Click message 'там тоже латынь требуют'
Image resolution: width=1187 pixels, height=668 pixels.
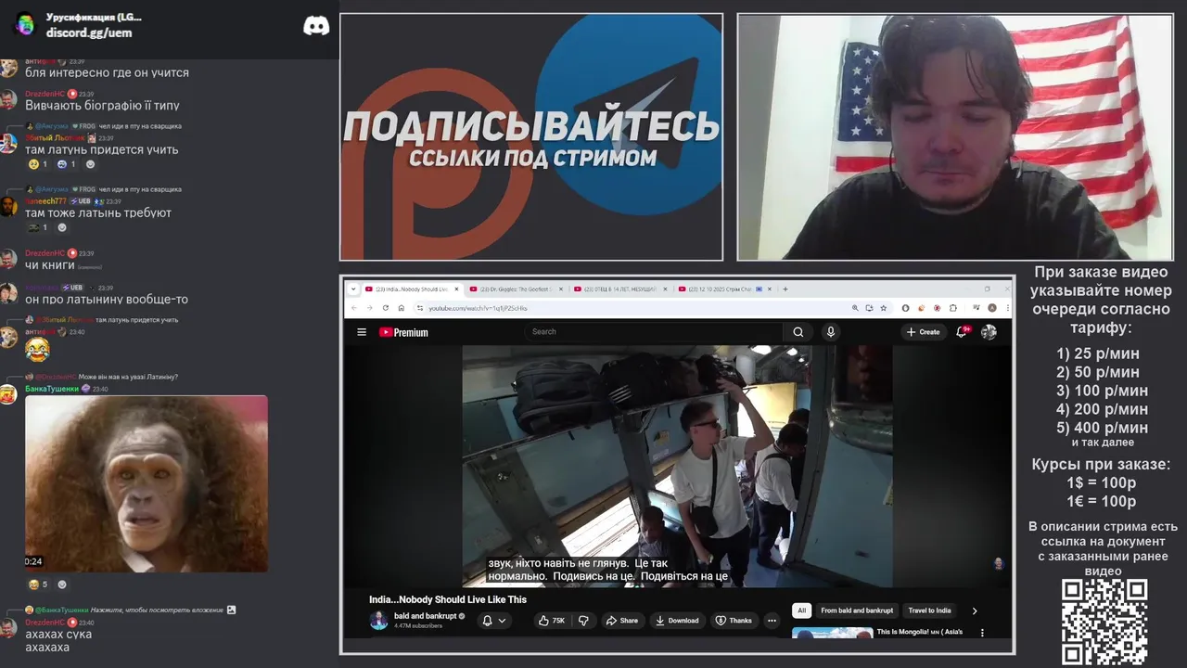click(98, 212)
